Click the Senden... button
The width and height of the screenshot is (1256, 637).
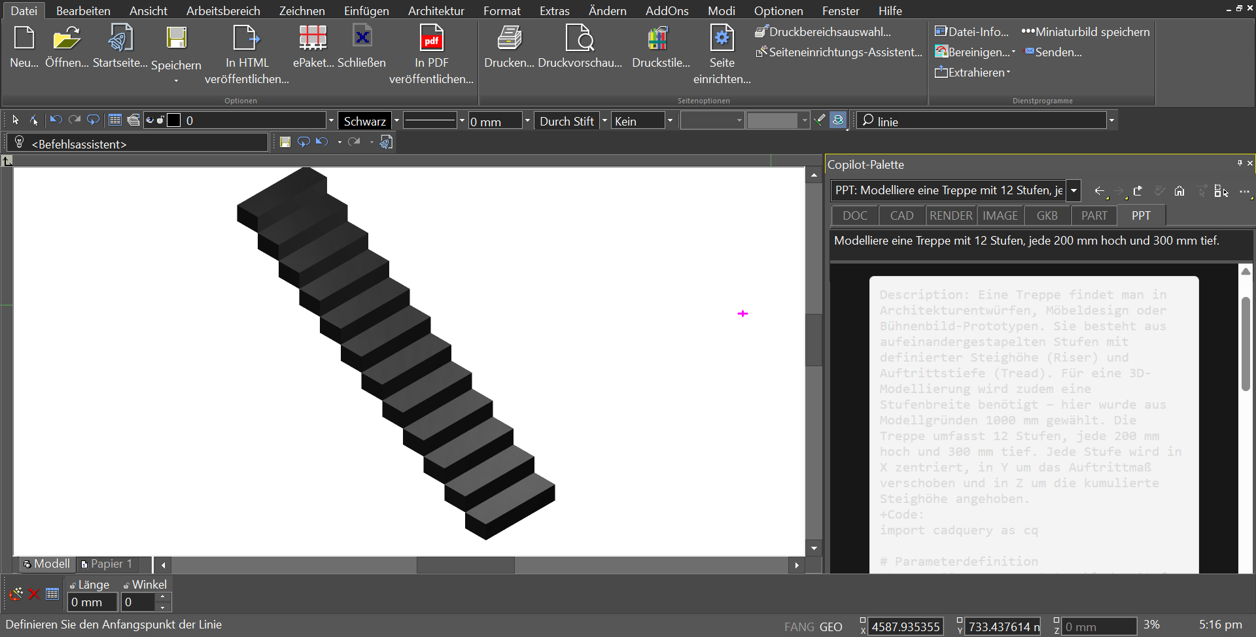coord(1053,52)
